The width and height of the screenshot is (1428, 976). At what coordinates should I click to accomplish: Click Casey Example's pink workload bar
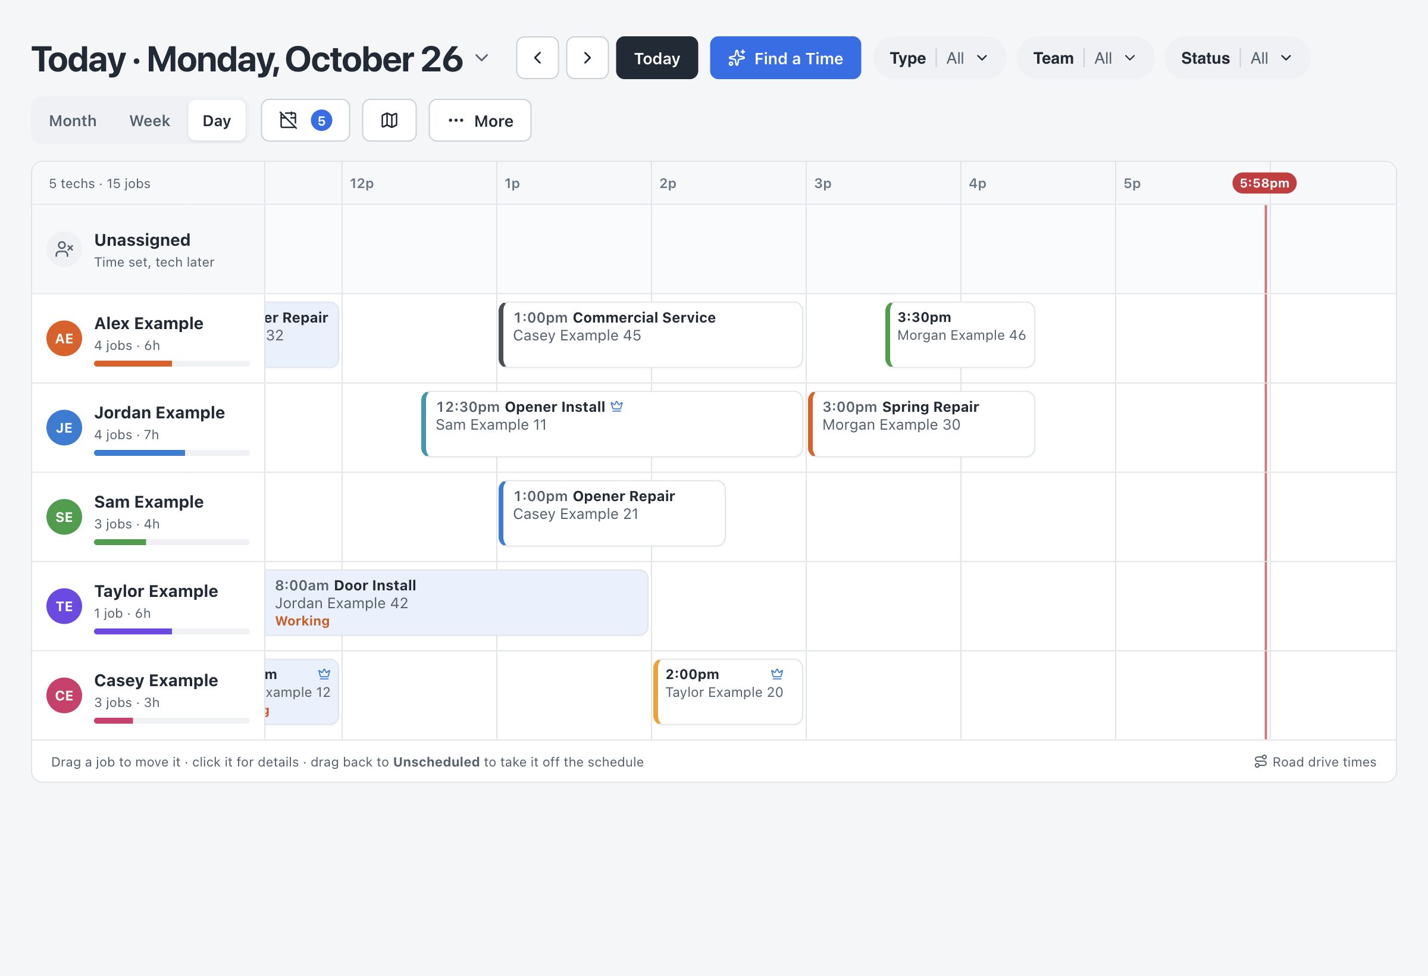pyautogui.click(x=171, y=720)
